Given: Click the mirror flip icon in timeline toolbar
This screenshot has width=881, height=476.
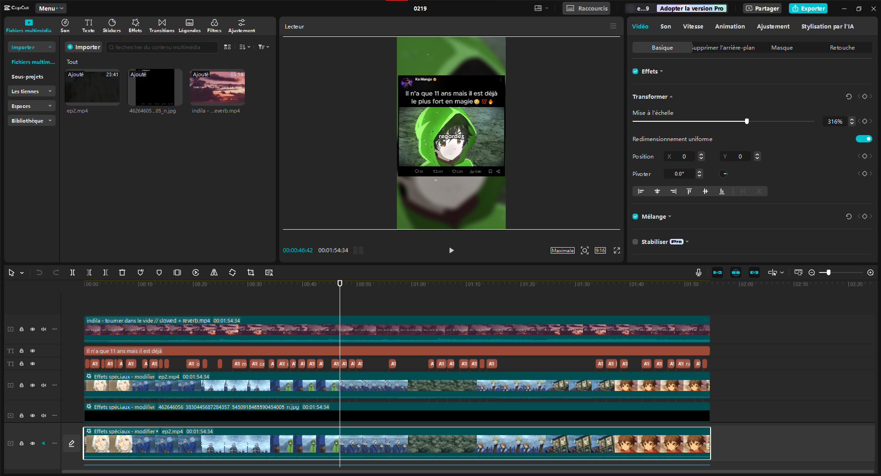Looking at the screenshot, I should click(x=214, y=272).
